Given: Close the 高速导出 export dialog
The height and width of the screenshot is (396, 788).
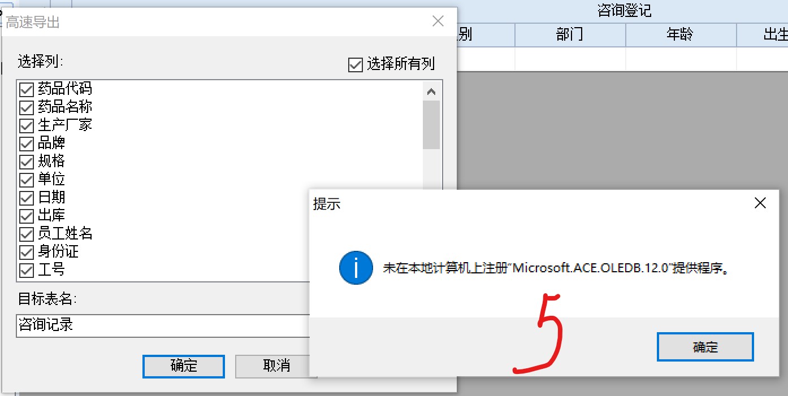Looking at the screenshot, I should point(438,21).
